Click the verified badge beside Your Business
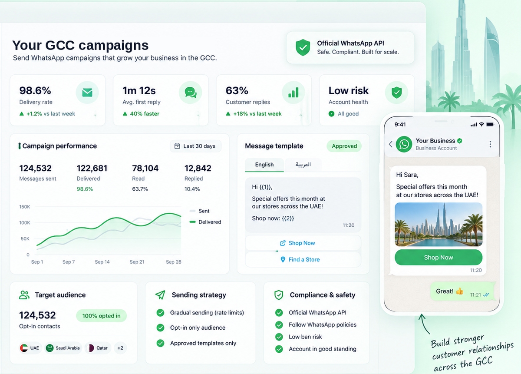 tap(460, 141)
